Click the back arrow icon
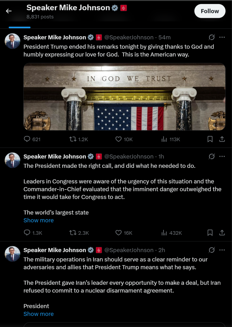 pos(9,11)
